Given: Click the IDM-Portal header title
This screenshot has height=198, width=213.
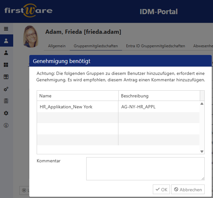Looking at the screenshot, I should [x=159, y=12].
